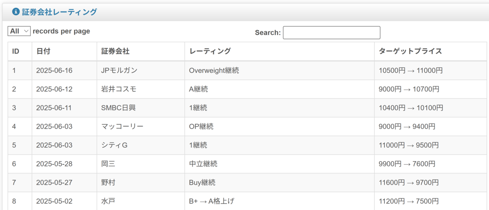
Task: Sort table by ID column header
Action: tap(20, 51)
